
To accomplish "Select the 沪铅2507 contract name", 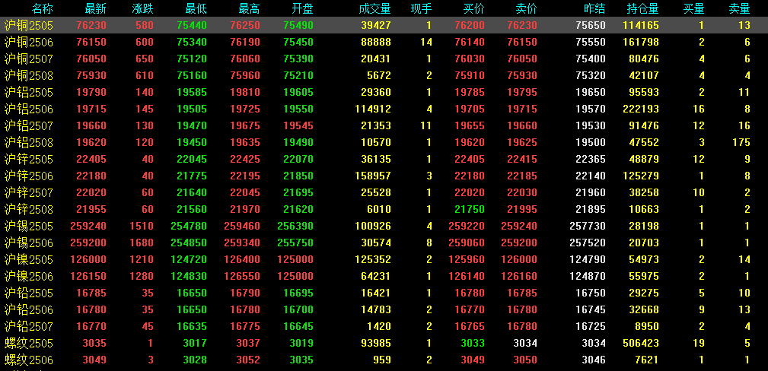I will click(28, 326).
